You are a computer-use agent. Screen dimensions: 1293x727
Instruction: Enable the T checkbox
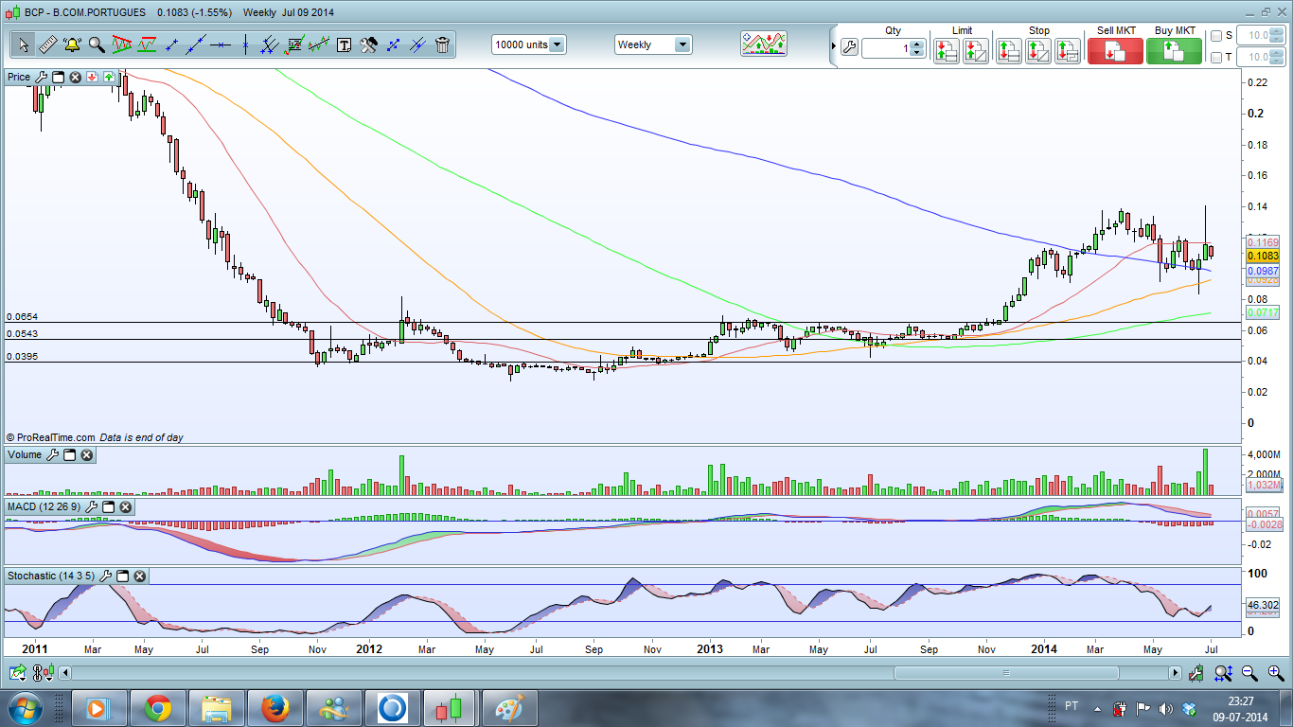1216,58
